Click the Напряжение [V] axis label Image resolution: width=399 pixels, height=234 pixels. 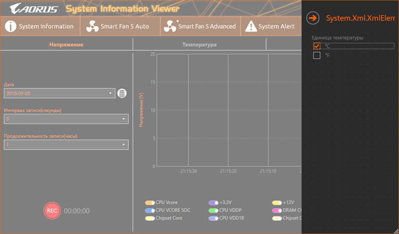point(141,110)
